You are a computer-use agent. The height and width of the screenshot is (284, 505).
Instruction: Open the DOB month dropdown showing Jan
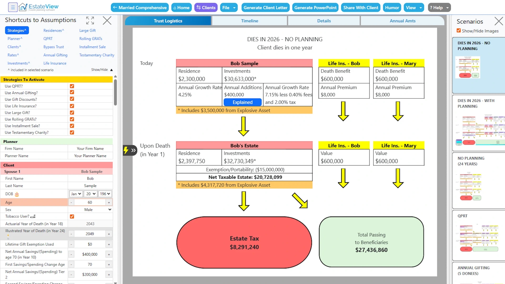point(75,194)
